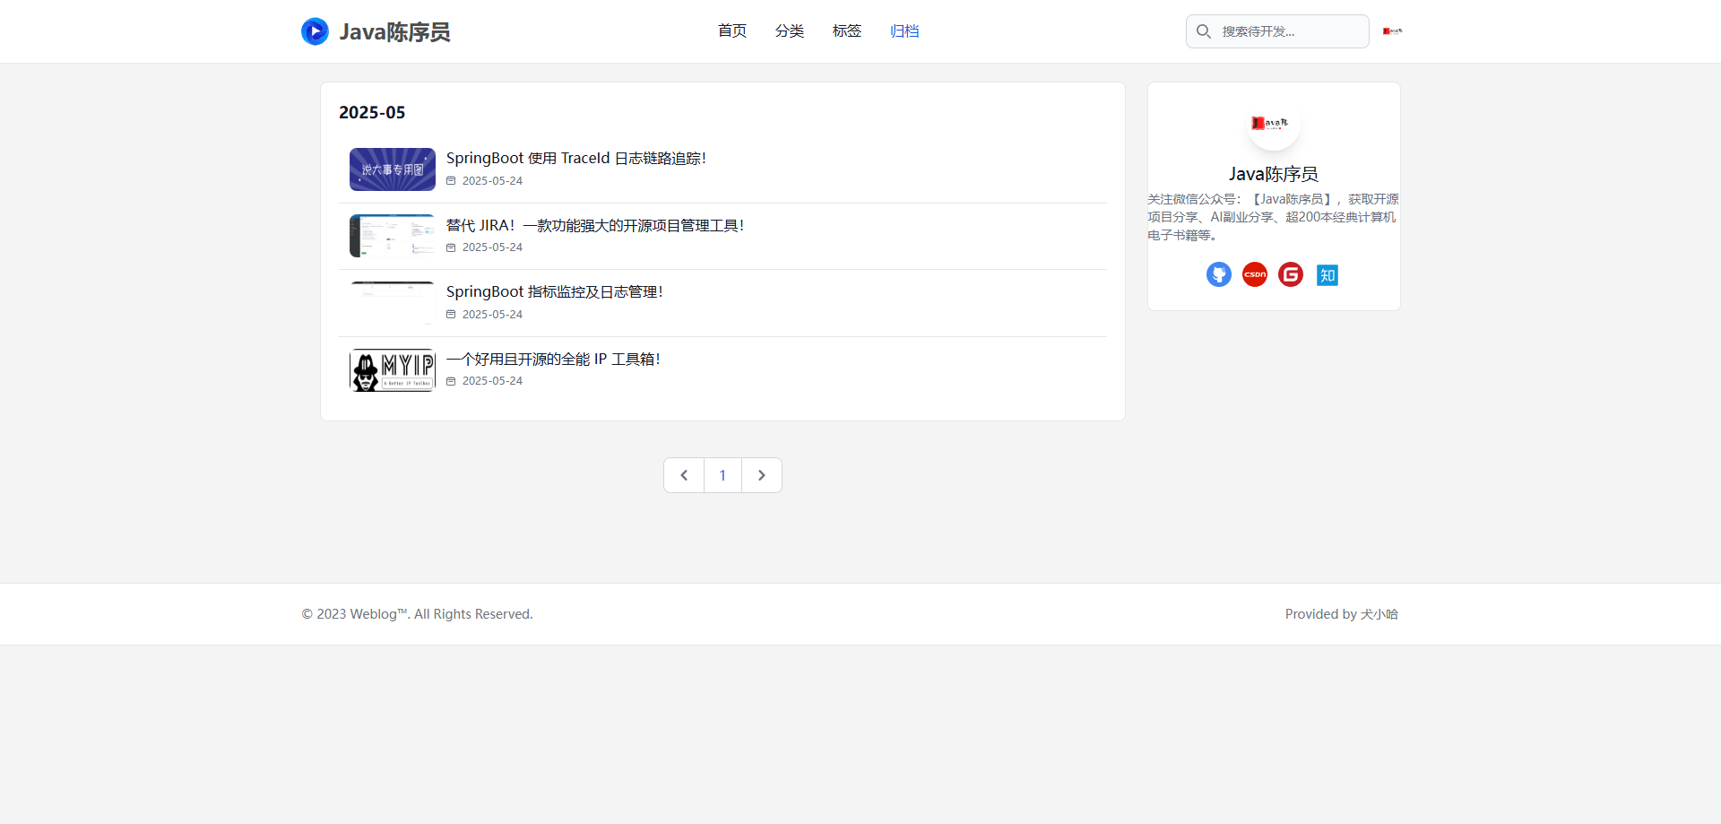1721x824 pixels.
Task: Open the GitHub profile icon
Action: 1218,274
